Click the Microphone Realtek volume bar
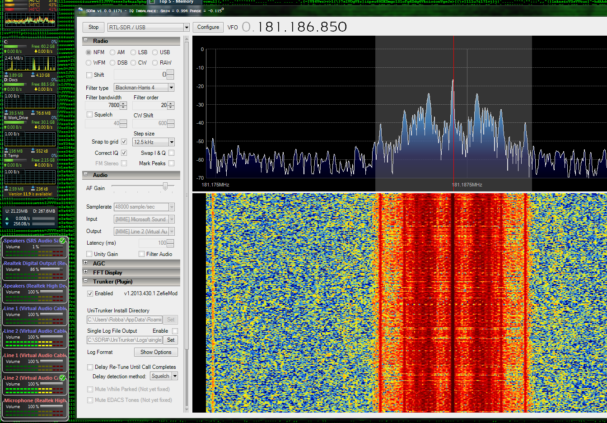This screenshot has height=423, width=607. coord(51,407)
